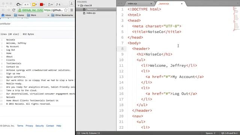
Task: Click "© 2015 NoiseCo" line in GitHub file
Action: [28, 104]
